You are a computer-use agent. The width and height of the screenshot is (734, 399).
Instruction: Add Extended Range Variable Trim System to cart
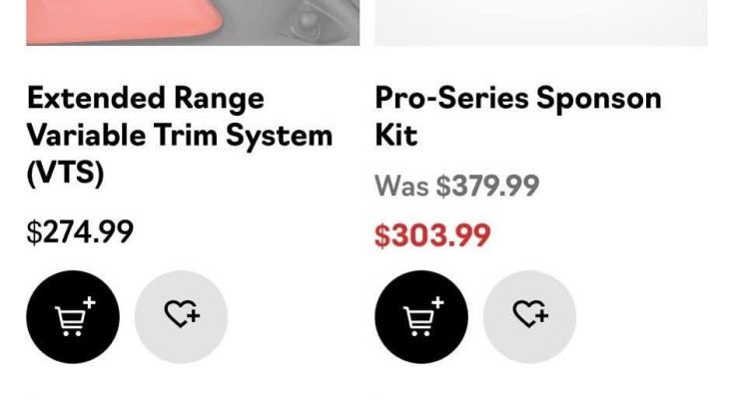pyautogui.click(x=72, y=317)
